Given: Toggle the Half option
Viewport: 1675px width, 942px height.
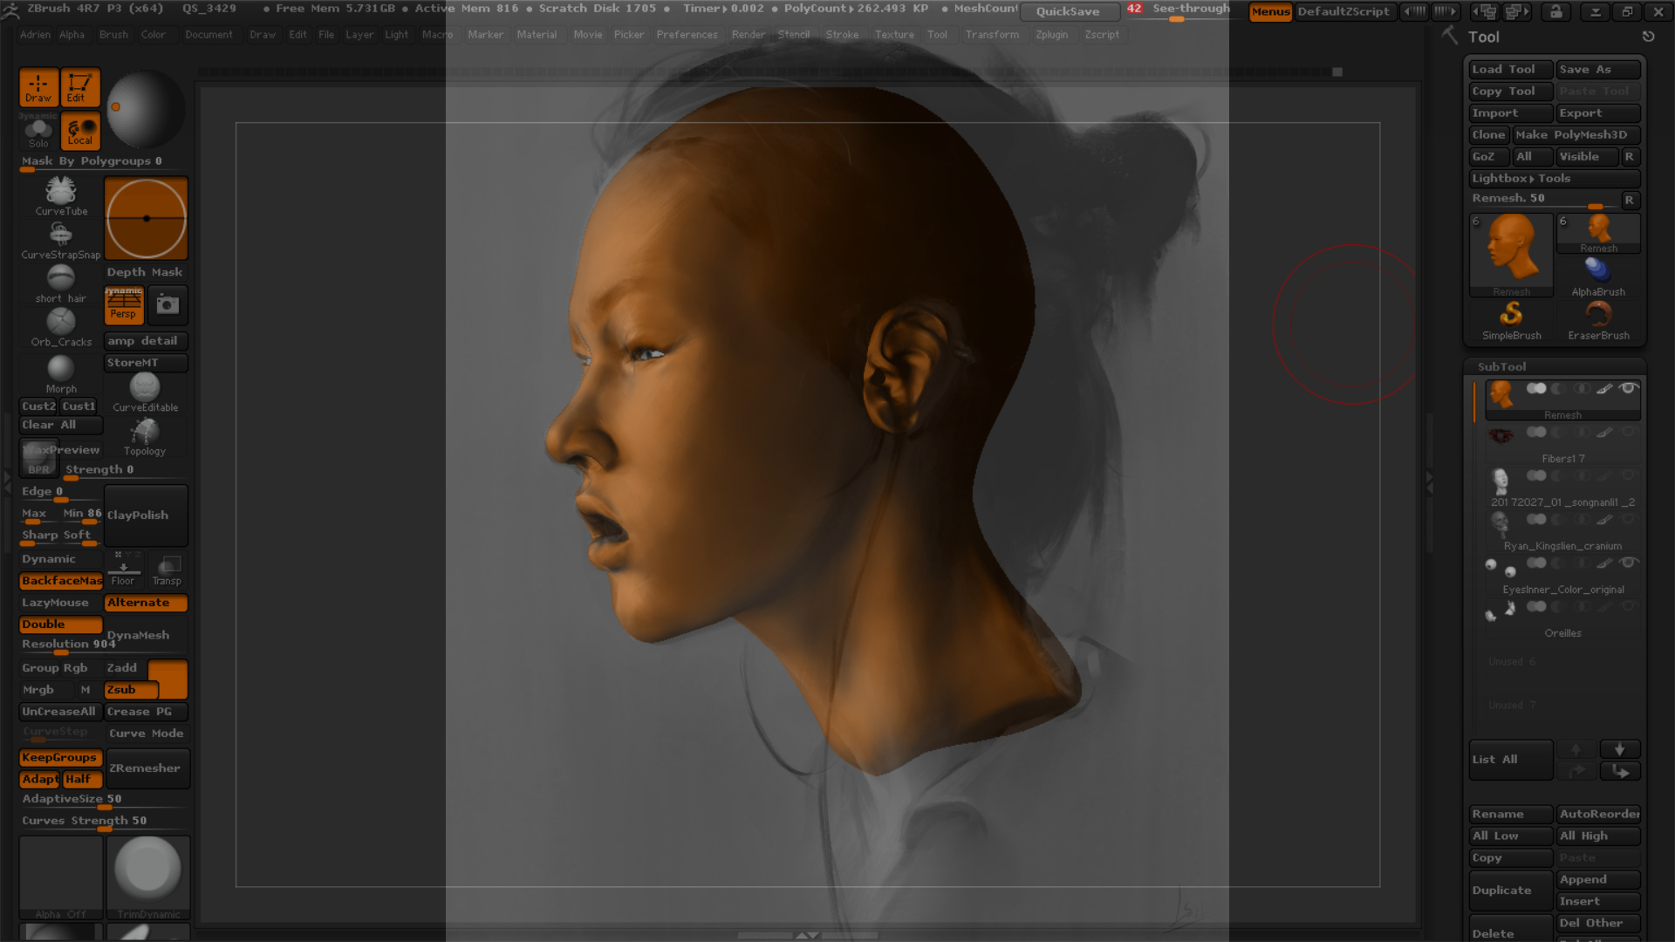Looking at the screenshot, I should (82, 780).
